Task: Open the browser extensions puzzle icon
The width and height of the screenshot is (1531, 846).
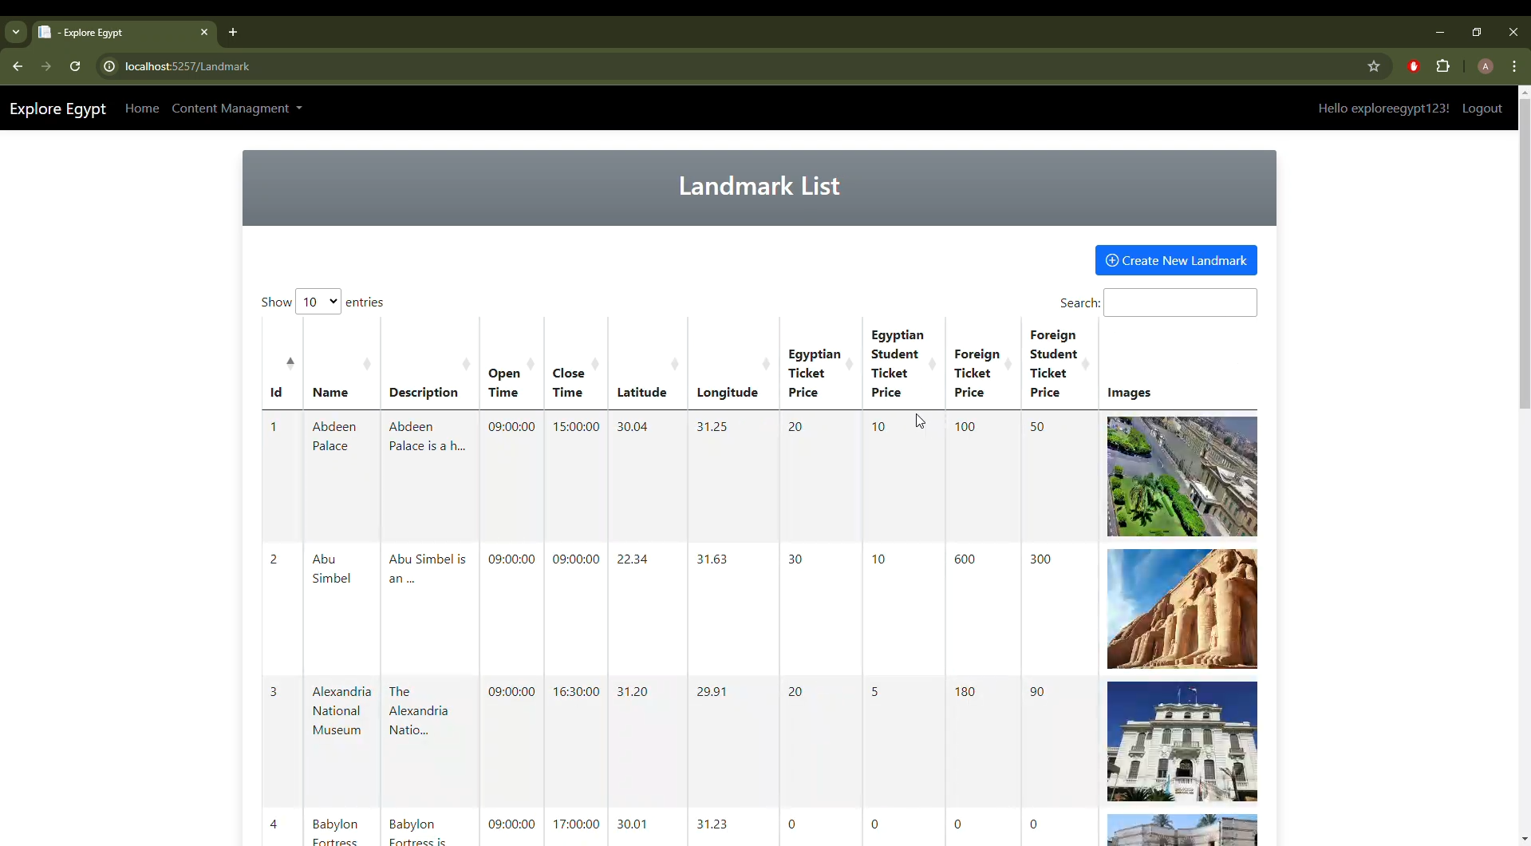Action: coord(1442,66)
